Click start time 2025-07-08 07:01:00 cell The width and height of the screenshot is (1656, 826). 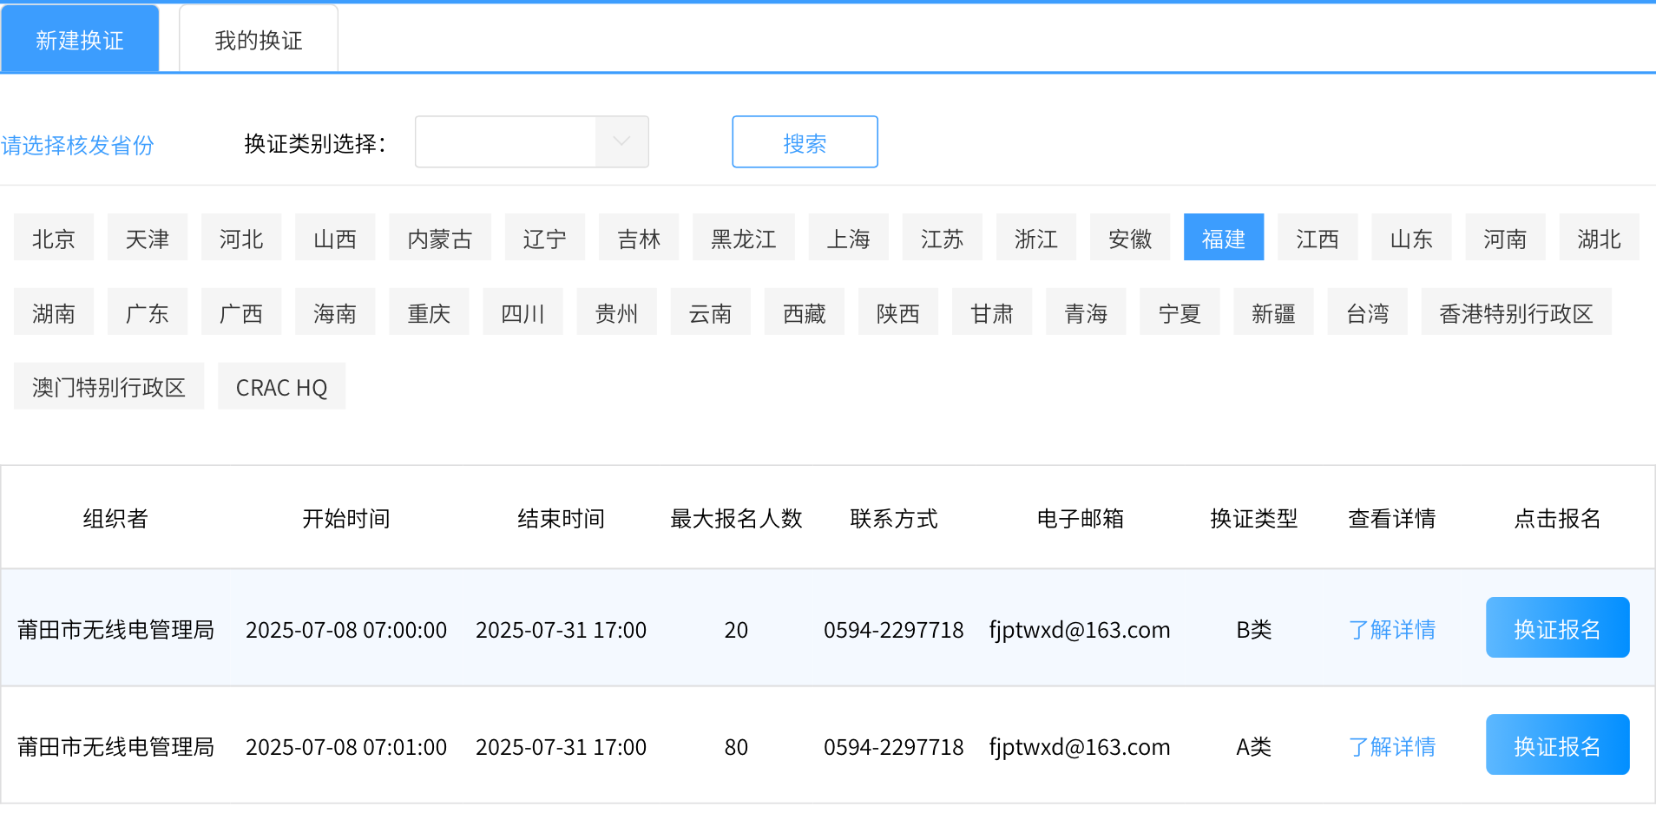(346, 746)
